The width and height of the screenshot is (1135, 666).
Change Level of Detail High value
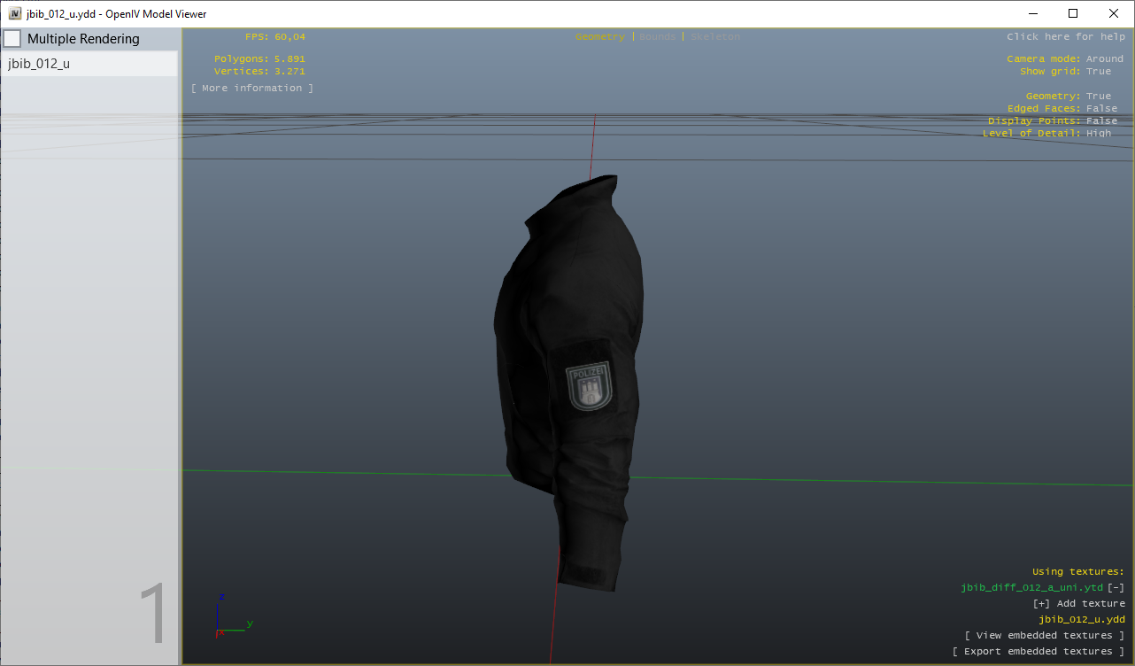[x=1098, y=134]
